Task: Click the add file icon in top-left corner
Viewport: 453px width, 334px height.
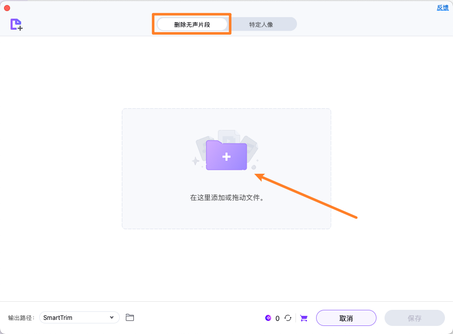Action: pyautogui.click(x=16, y=24)
